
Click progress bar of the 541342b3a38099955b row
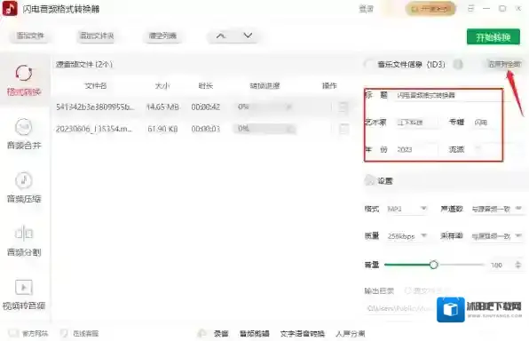[x=264, y=107]
